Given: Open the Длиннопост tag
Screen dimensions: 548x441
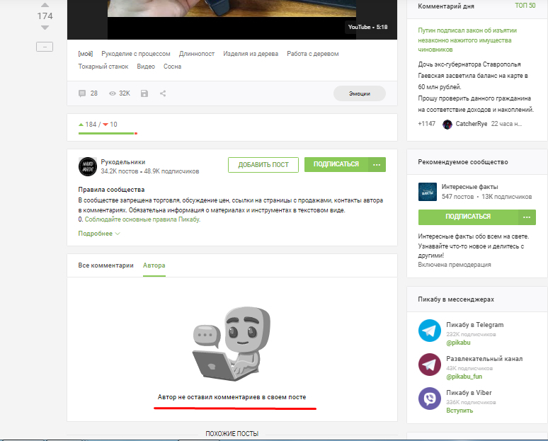Looking at the screenshot, I should 197,54.
